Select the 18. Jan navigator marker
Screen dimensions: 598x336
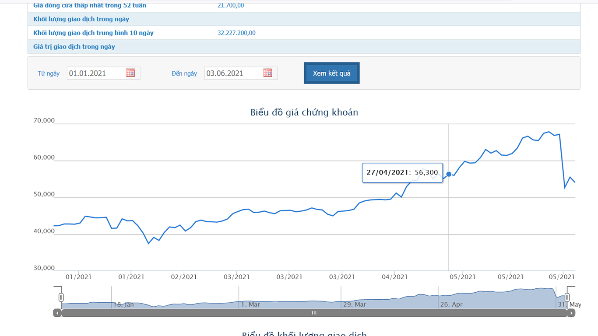coord(123,304)
